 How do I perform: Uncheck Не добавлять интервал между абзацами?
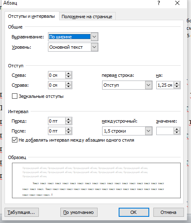point(14,140)
